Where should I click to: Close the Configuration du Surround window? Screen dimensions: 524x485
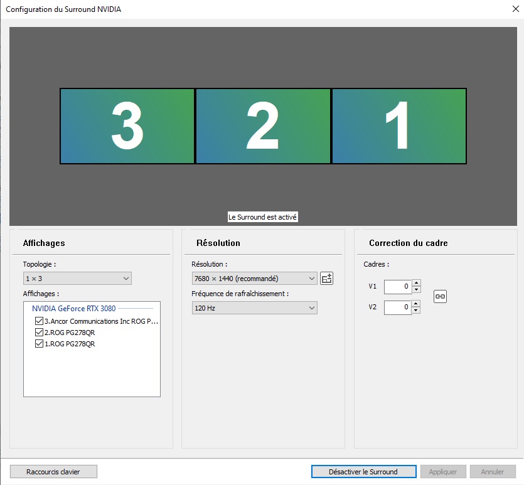click(515, 9)
